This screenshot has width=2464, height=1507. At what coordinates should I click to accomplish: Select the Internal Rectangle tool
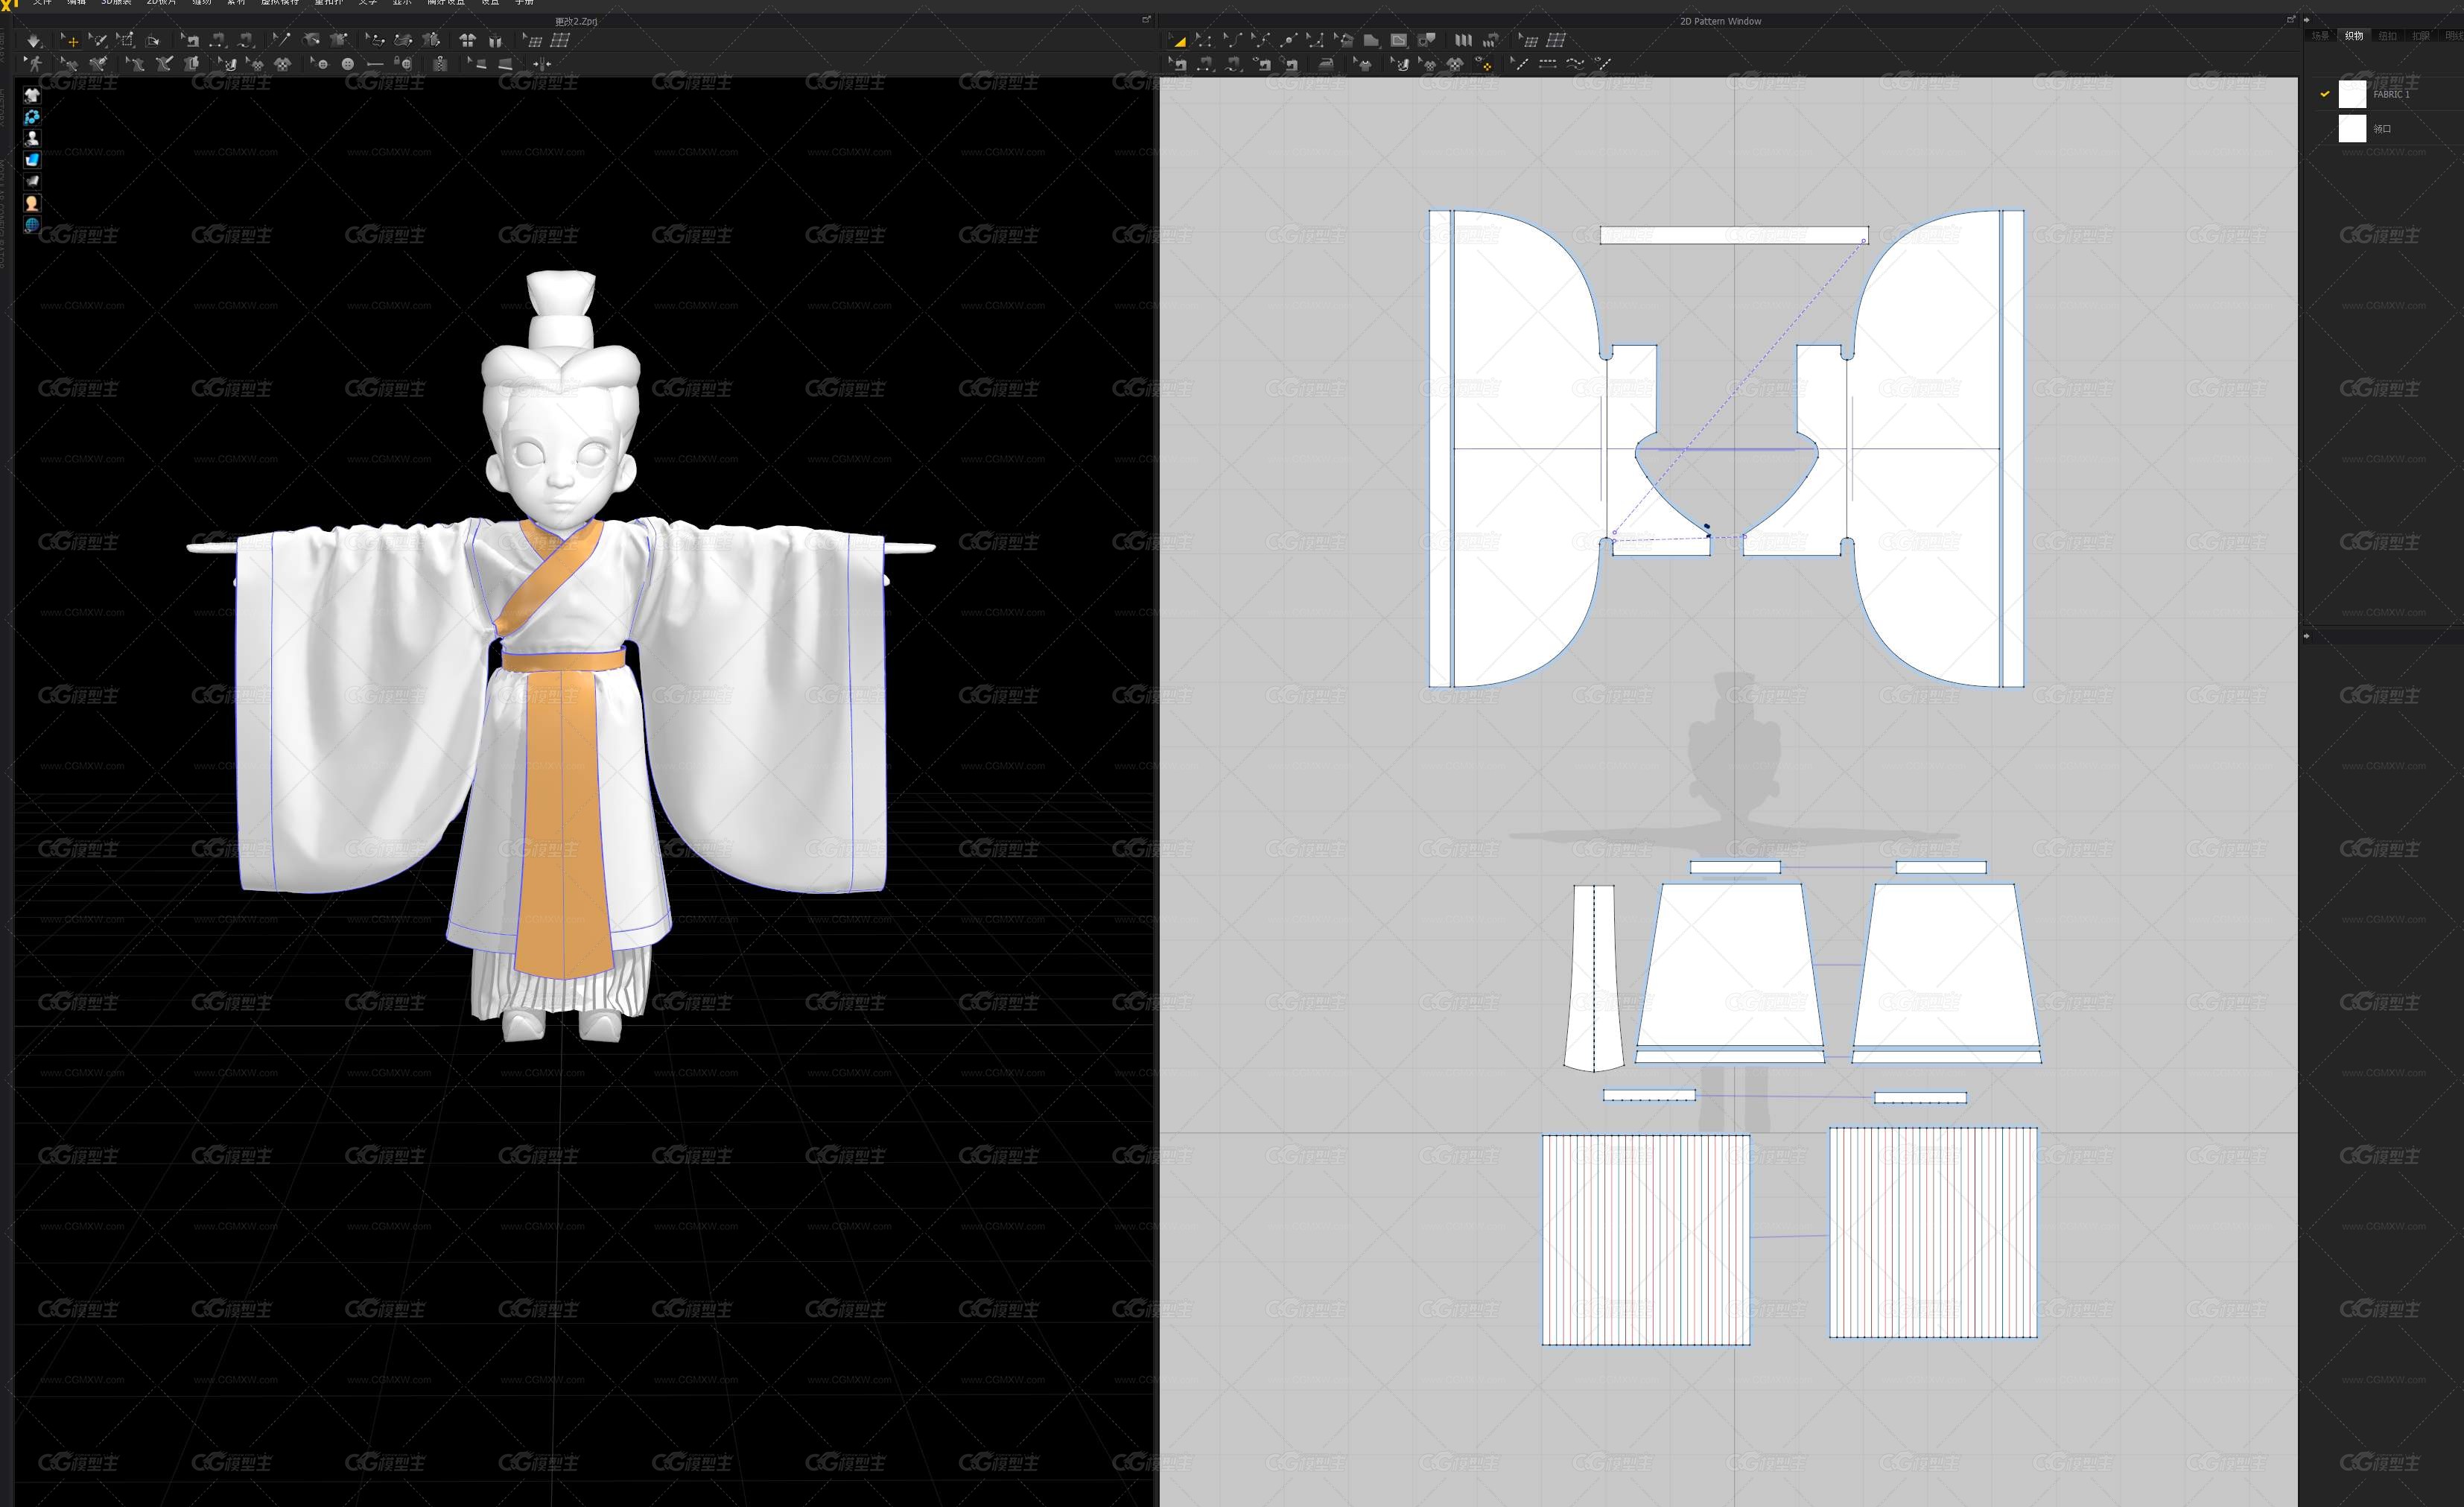coord(1399,40)
